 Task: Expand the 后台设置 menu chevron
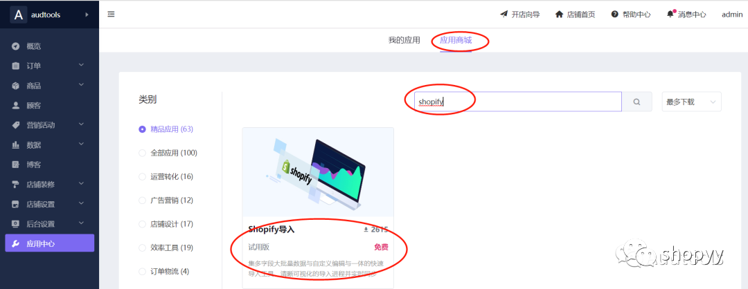[x=81, y=223]
